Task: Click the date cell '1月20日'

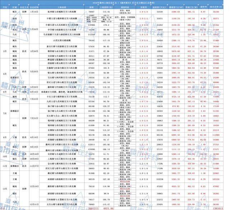Action: (x=34, y=29)
